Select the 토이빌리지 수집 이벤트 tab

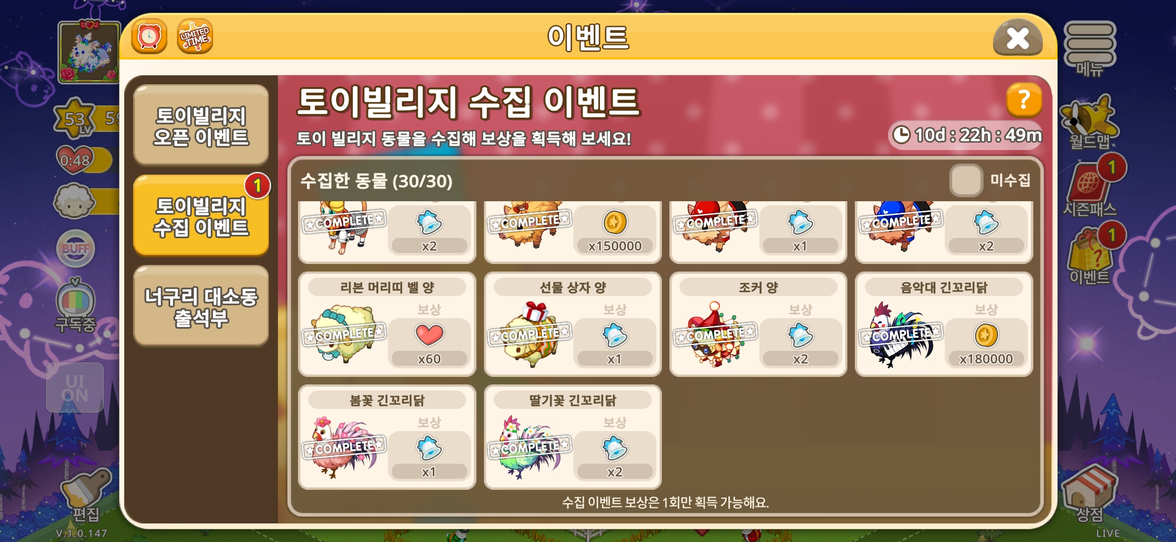pyautogui.click(x=201, y=216)
